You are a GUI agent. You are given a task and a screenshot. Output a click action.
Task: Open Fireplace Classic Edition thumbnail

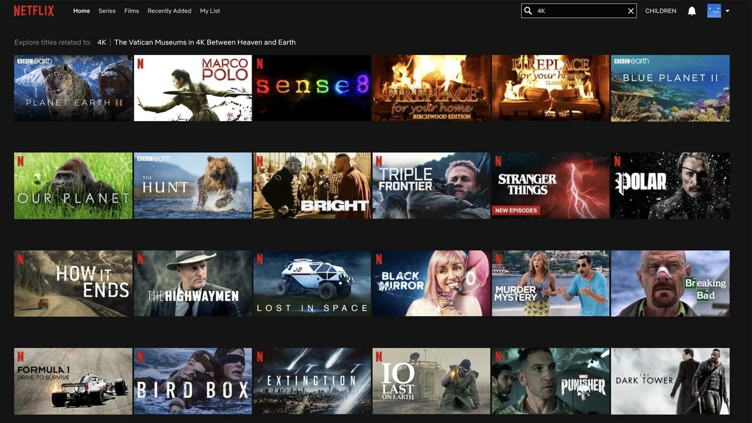550,88
